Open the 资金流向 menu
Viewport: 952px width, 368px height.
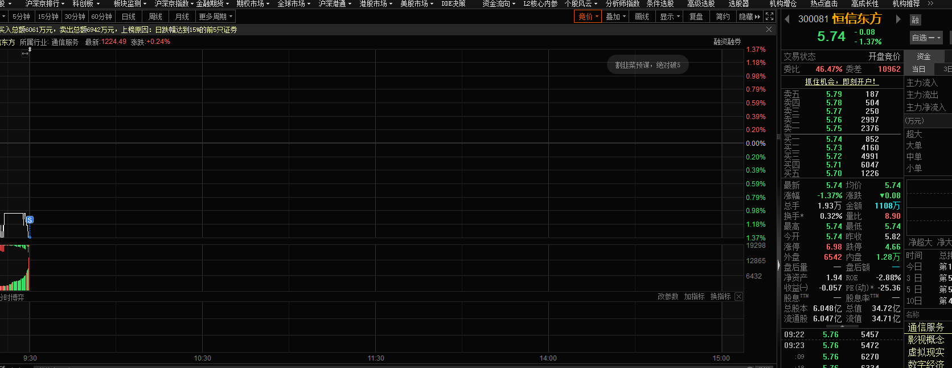point(499,3)
